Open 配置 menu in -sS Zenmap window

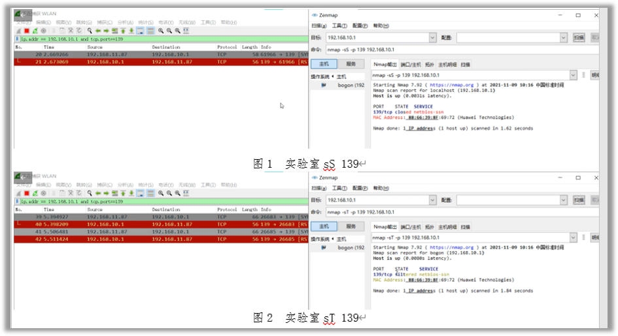click(360, 25)
